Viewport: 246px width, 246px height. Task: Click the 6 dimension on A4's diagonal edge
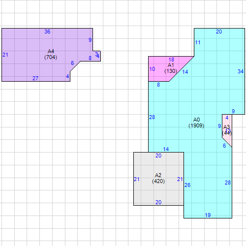[x=72, y=63]
